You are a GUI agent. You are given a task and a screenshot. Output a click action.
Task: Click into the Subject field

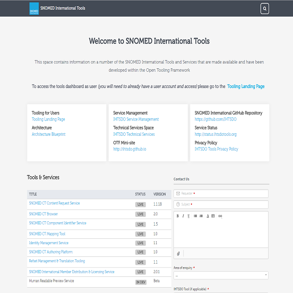click(x=221, y=205)
